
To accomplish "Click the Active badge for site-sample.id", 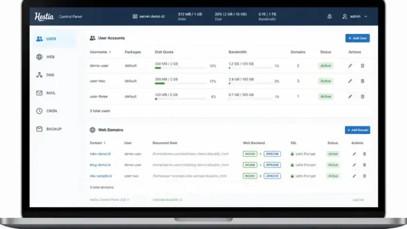I will 333,176.
